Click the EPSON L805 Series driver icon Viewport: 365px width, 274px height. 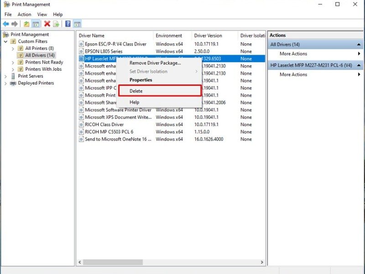(81, 52)
